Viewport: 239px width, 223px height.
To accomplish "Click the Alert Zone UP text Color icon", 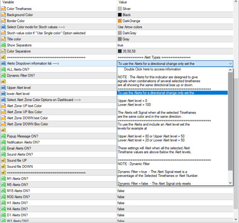I will tap(3, 106).
